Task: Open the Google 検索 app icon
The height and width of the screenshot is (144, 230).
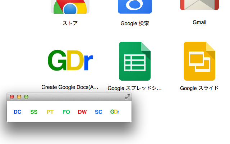Action: coord(135,7)
